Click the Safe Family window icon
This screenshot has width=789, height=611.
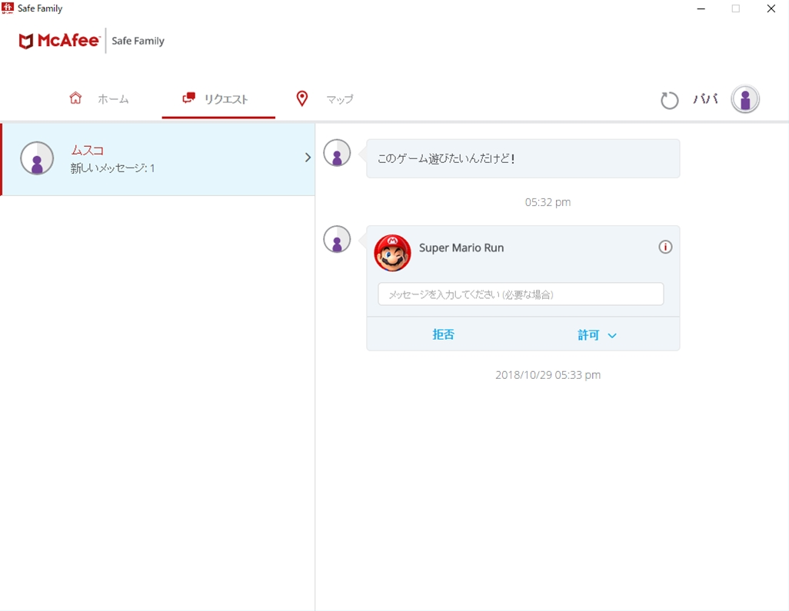pyautogui.click(x=8, y=8)
